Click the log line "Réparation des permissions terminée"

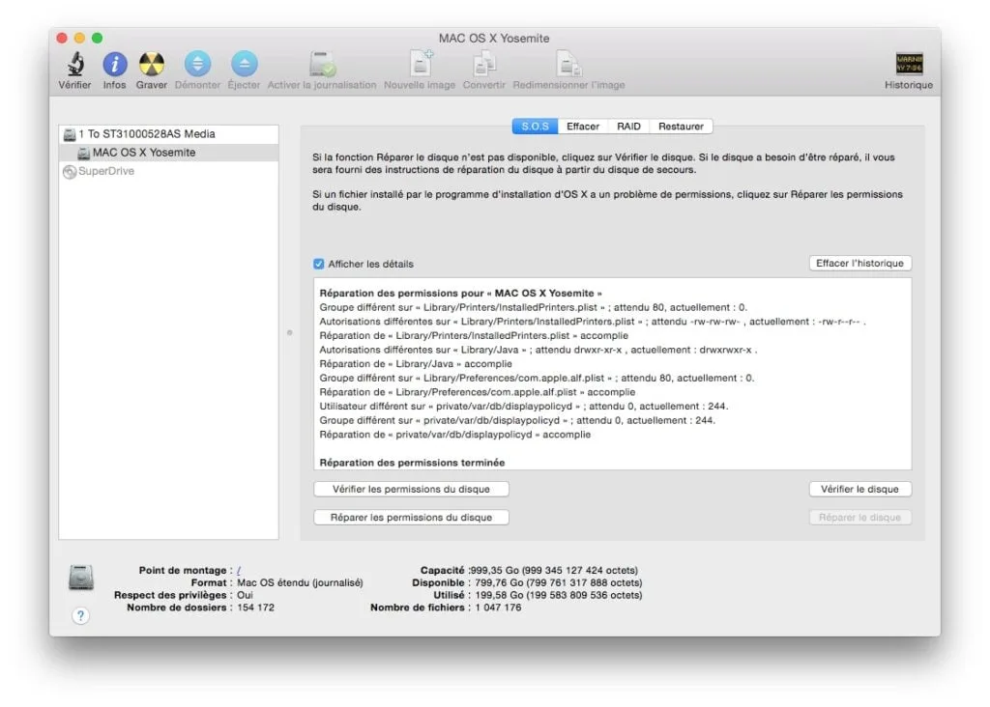[412, 463]
